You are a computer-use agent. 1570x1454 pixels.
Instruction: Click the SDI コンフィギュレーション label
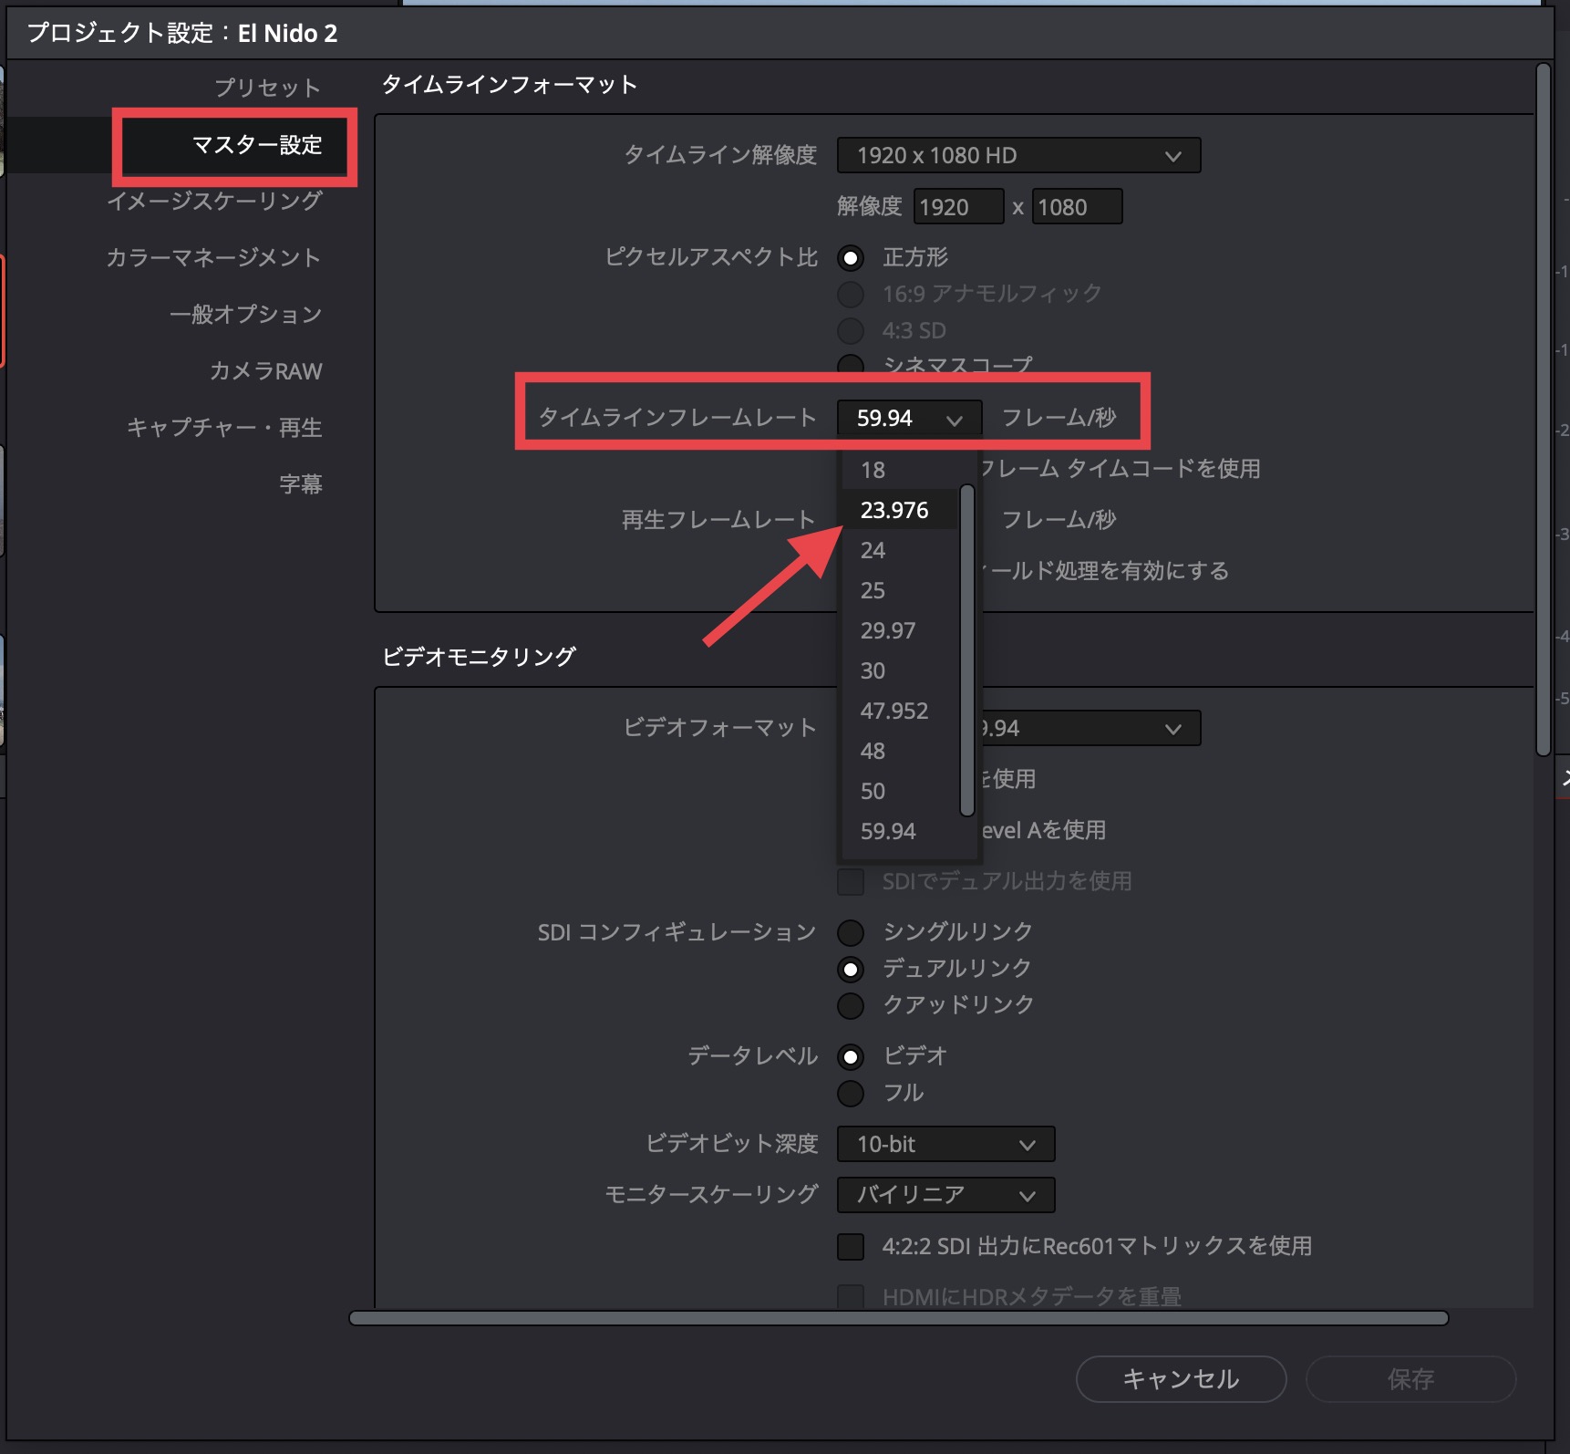tap(677, 932)
